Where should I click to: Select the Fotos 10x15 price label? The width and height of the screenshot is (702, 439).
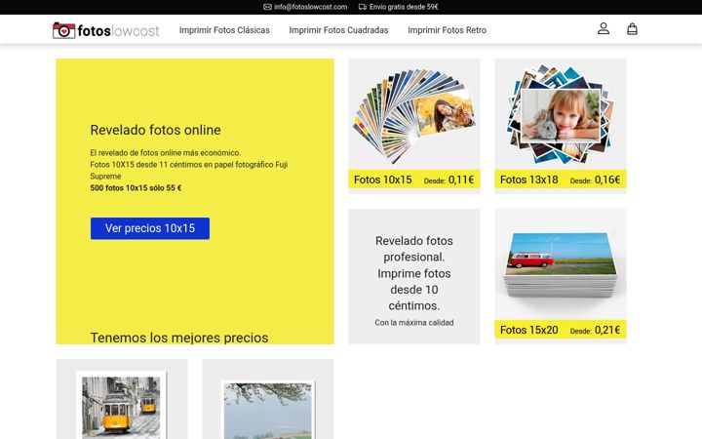pyautogui.click(x=414, y=180)
